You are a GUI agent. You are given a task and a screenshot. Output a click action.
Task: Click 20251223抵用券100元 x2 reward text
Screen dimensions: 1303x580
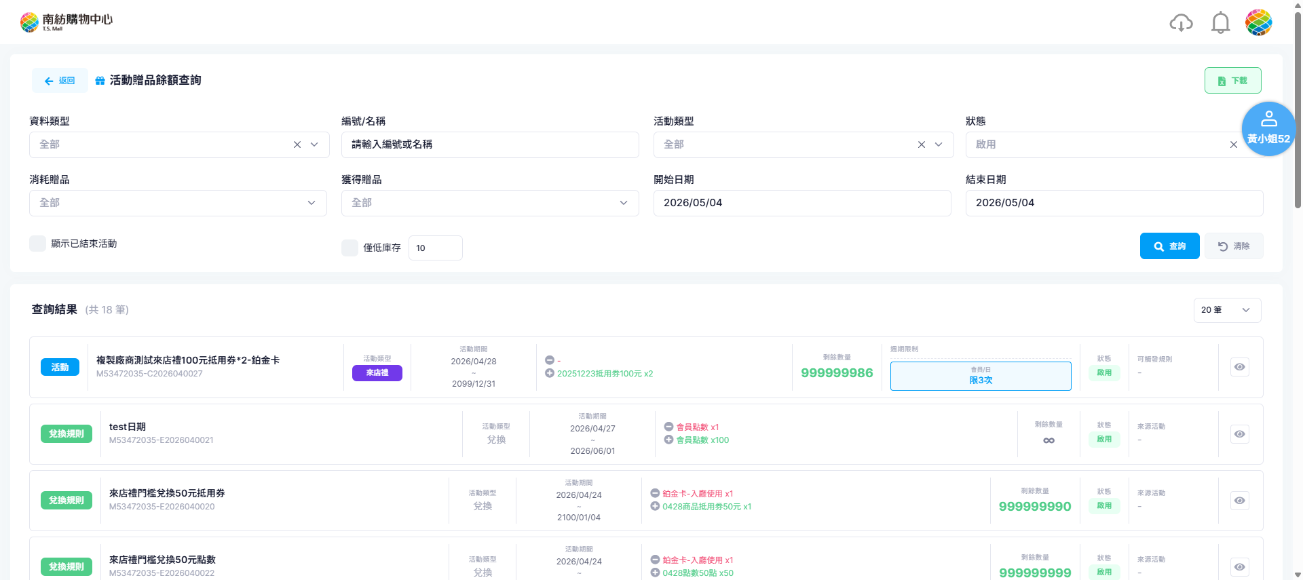click(605, 374)
